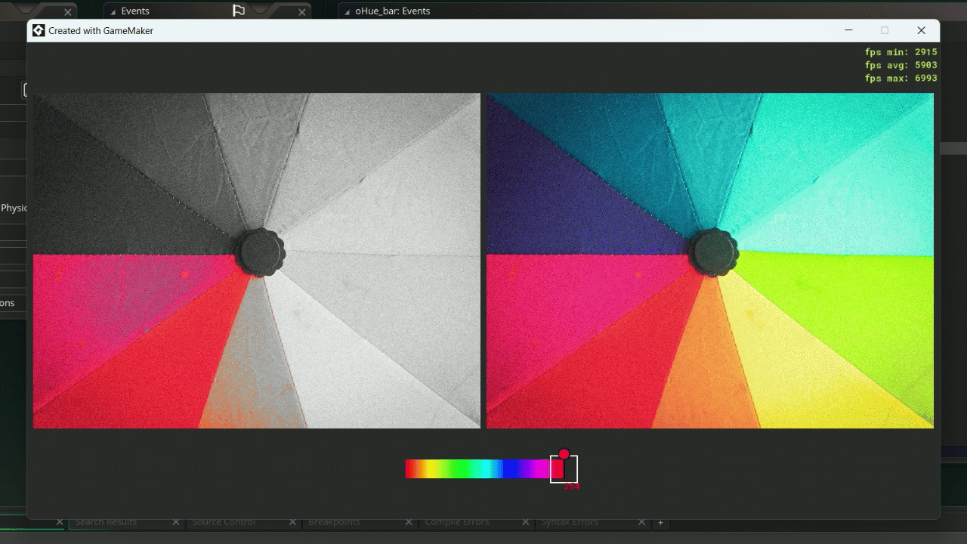
Task: Collapse arrow beside Events tab title
Action: (x=113, y=12)
